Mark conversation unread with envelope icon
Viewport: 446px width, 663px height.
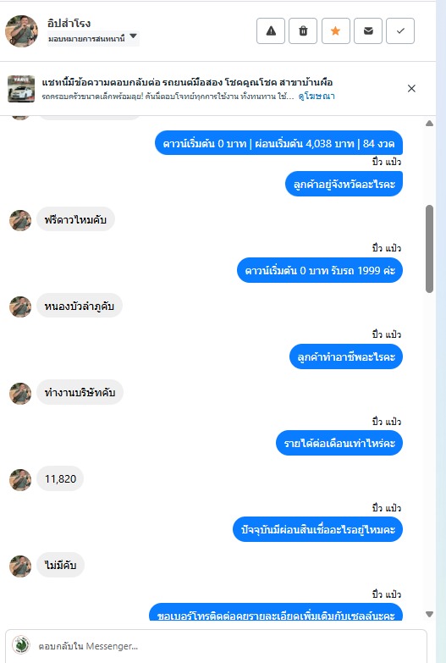[x=368, y=30]
